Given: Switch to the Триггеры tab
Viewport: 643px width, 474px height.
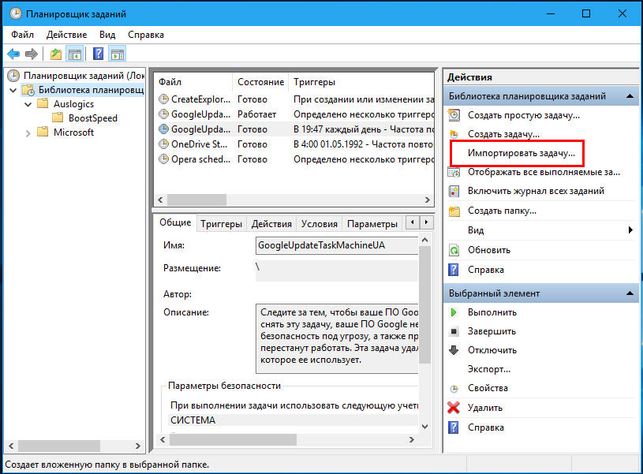Looking at the screenshot, I should coord(221,224).
